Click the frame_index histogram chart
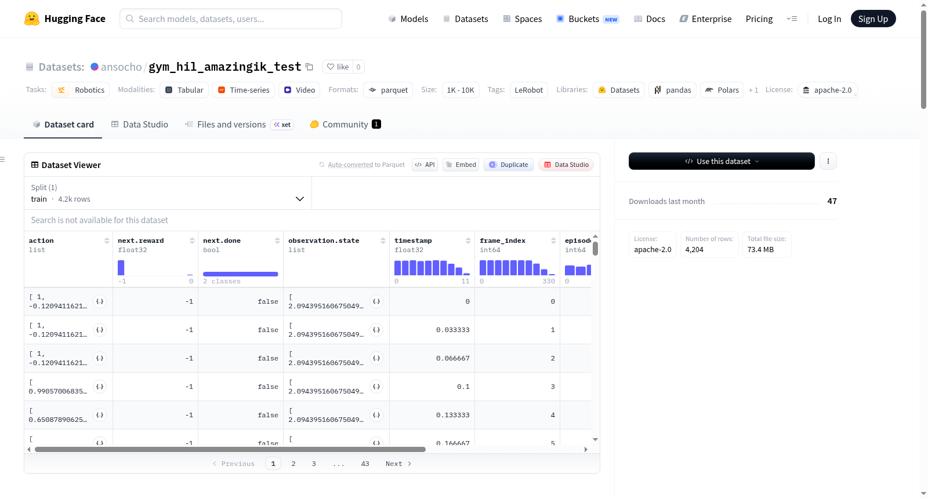Screen dimensions: 928x499 click(517, 268)
